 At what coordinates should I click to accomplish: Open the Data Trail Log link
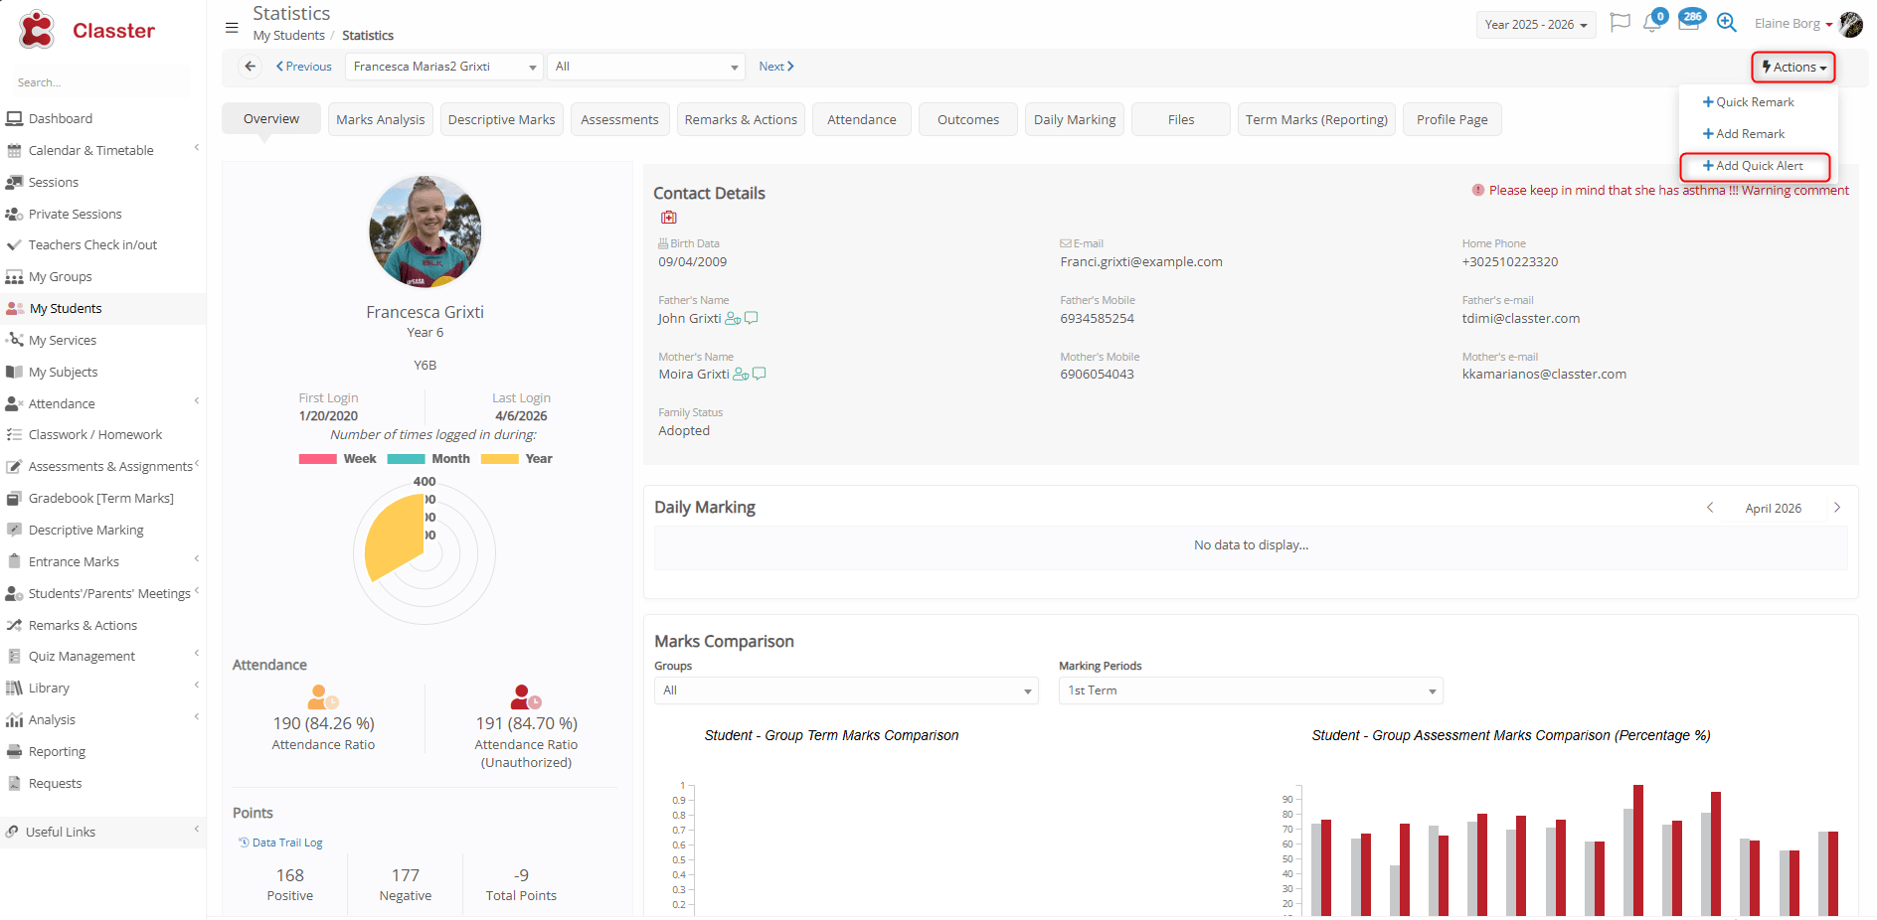pyautogui.click(x=286, y=843)
